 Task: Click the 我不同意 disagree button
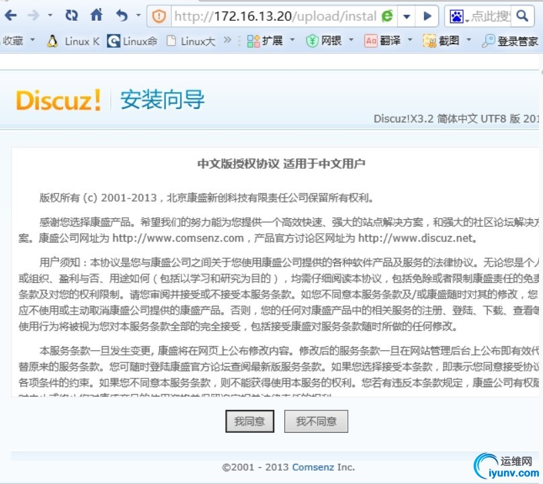316,421
